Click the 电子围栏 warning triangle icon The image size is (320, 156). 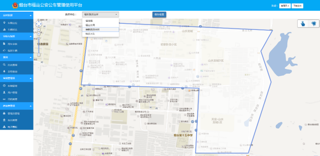coord(4,127)
